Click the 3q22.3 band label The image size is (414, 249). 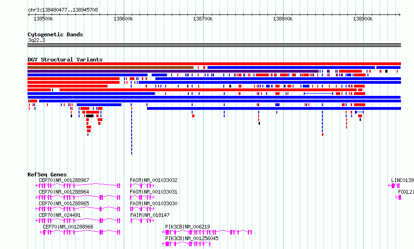click(x=36, y=40)
